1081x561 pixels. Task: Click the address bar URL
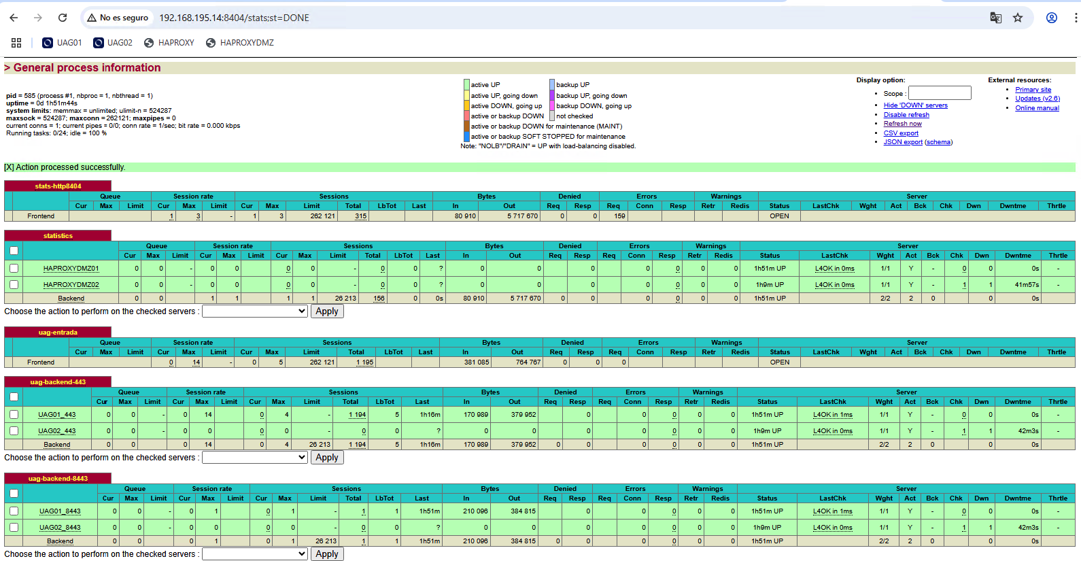coord(234,18)
